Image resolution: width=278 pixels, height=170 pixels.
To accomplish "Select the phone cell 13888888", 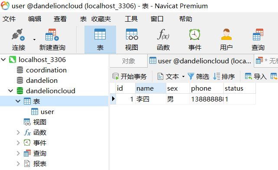I will pos(207,99).
